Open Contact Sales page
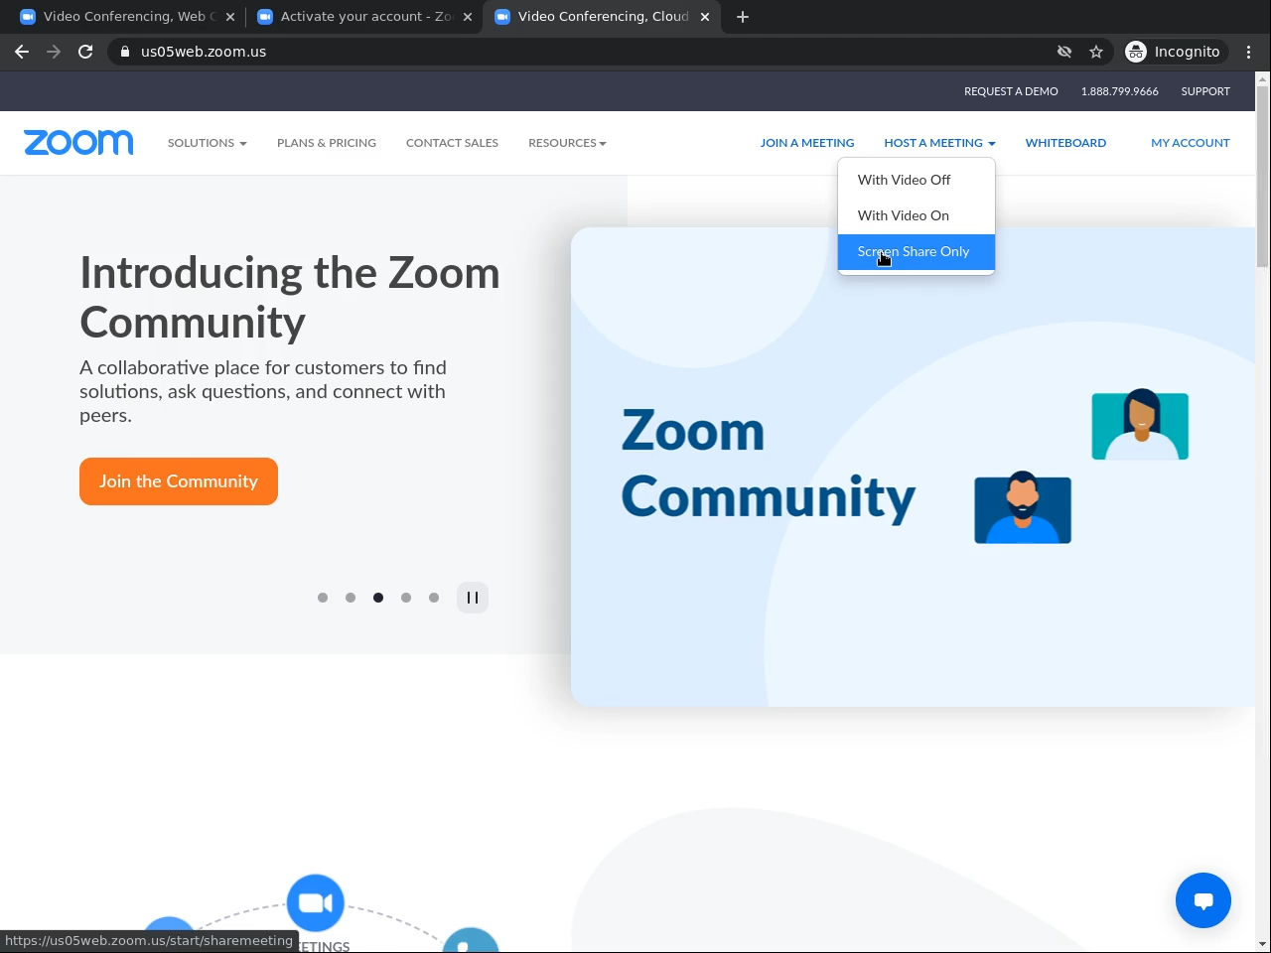This screenshot has height=953, width=1271. point(452,143)
